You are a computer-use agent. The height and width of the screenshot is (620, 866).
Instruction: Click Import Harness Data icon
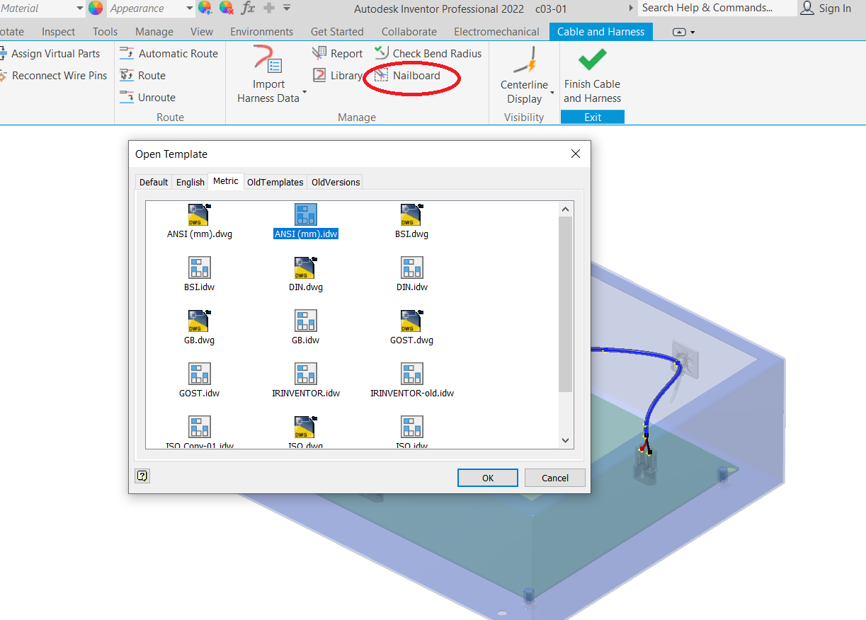(269, 58)
